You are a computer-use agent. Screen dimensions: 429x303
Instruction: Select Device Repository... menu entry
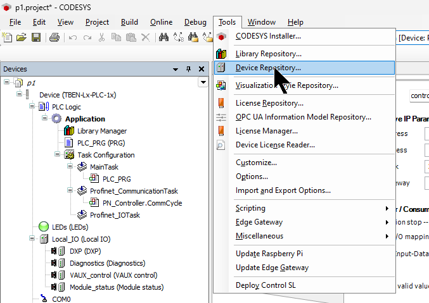pyautogui.click(x=304, y=68)
